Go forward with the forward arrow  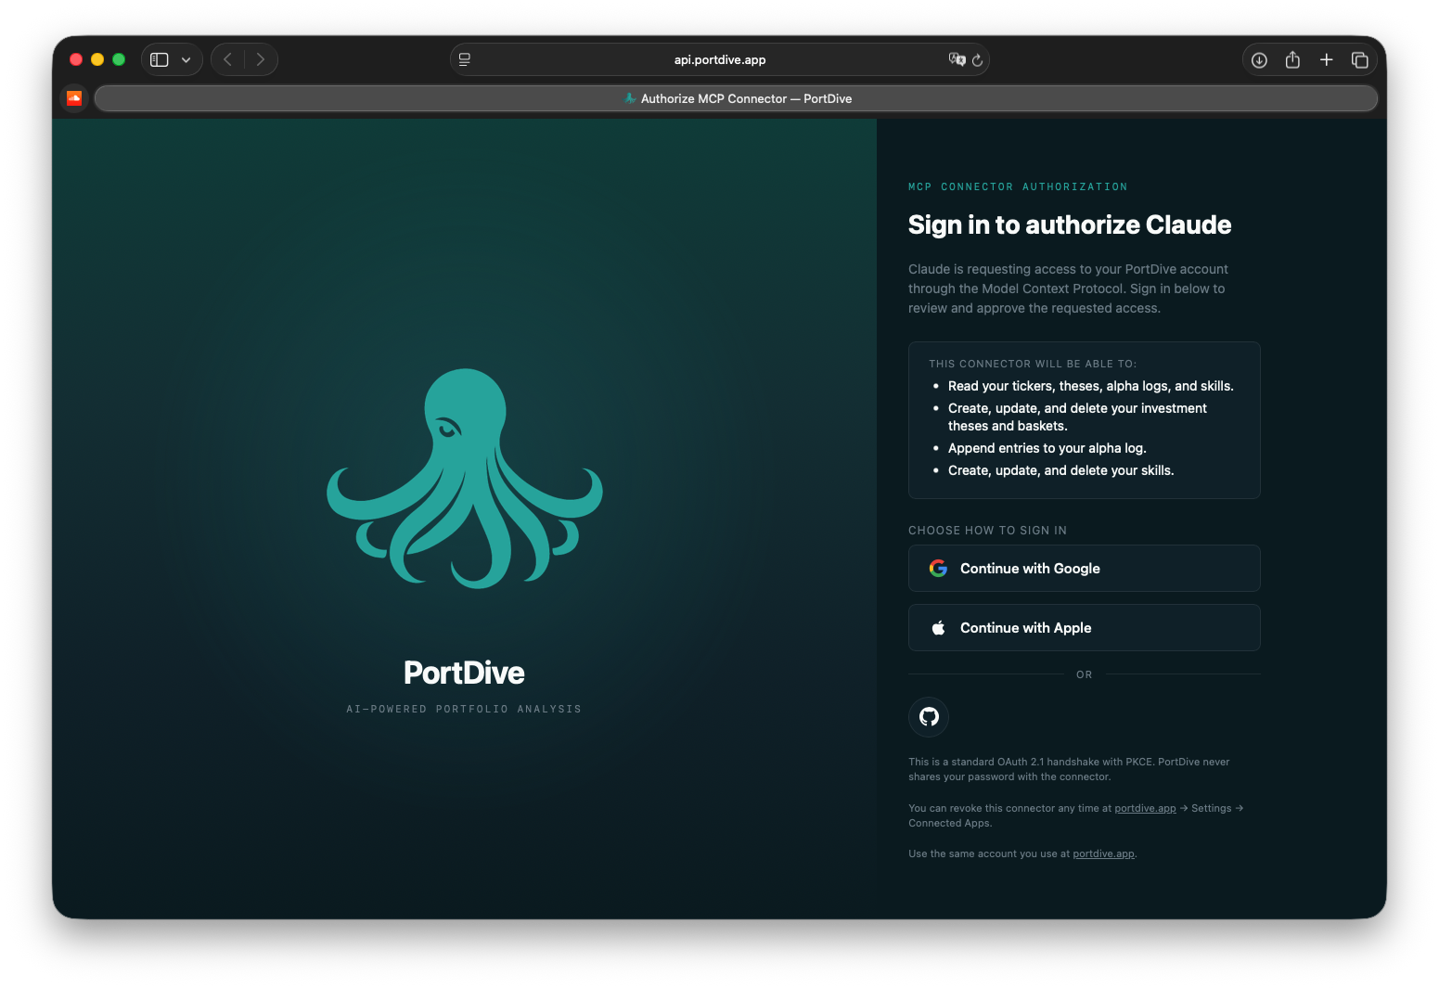coord(261,59)
